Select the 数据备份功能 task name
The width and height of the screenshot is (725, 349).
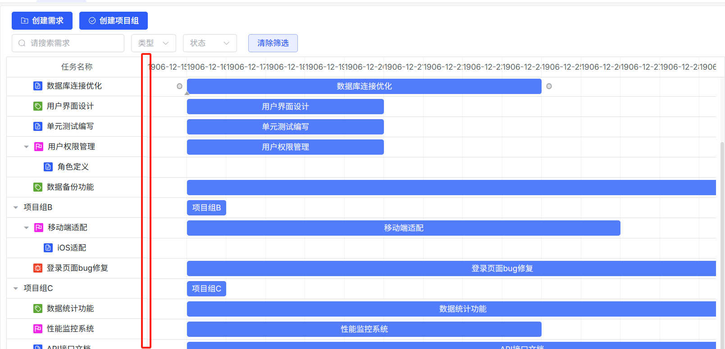tap(70, 187)
